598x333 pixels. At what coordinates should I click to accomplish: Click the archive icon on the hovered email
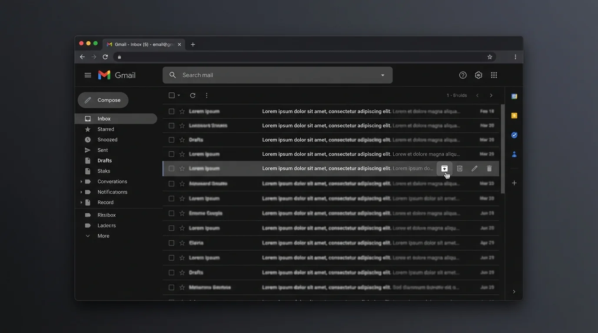tap(444, 169)
